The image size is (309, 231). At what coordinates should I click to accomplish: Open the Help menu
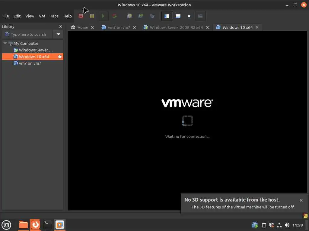coord(67,16)
